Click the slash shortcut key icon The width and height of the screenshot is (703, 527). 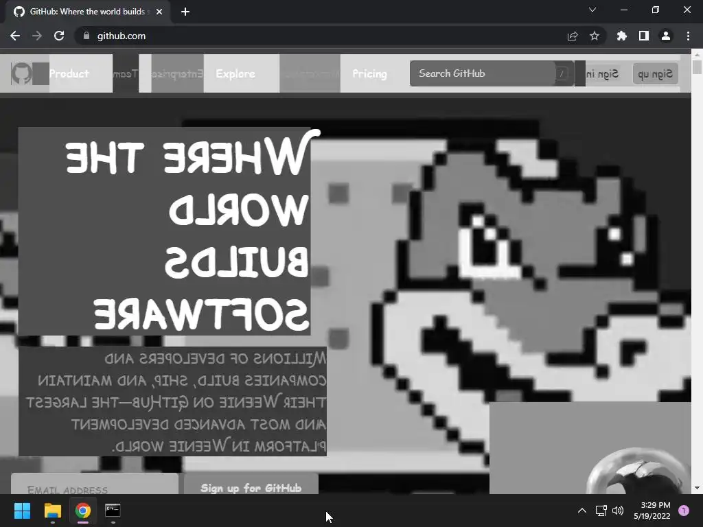coord(562,73)
